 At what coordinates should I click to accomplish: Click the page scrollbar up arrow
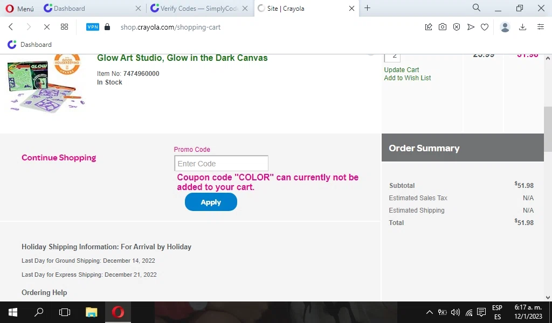[x=548, y=58]
